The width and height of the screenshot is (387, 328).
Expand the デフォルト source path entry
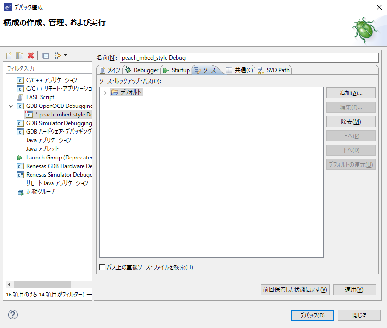[x=105, y=93]
